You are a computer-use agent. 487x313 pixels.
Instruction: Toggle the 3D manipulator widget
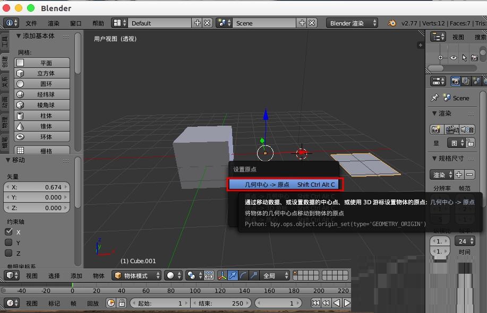pos(223,275)
